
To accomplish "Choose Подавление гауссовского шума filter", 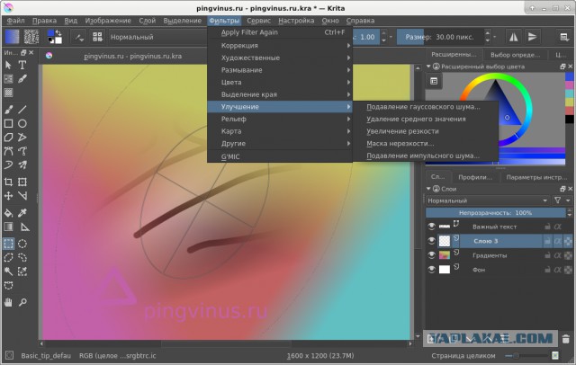I will click(x=426, y=107).
